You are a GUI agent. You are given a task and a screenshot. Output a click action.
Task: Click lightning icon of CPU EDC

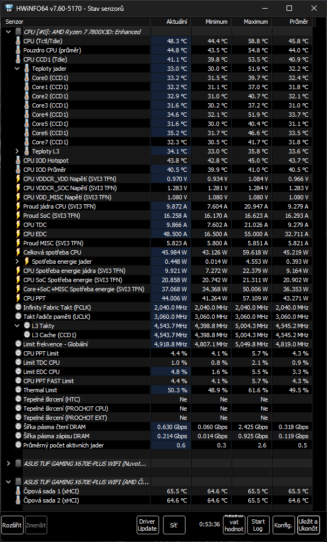[18, 234]
